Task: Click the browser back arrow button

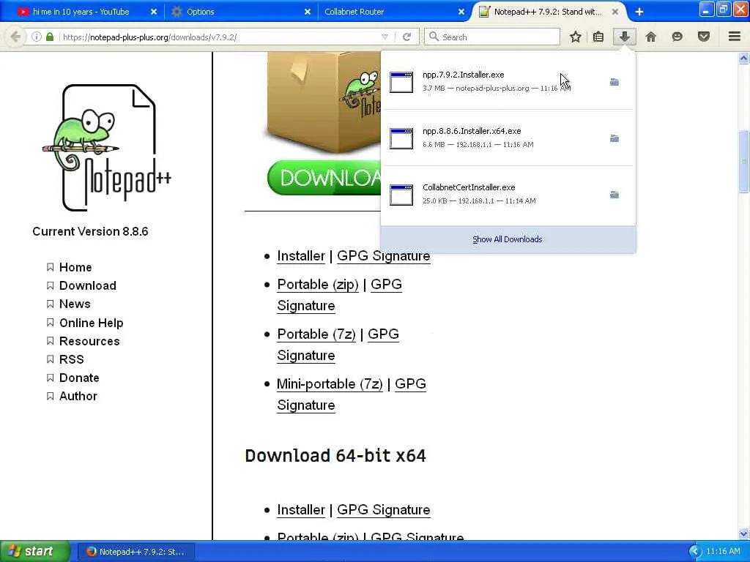Action: coord(15,37)
